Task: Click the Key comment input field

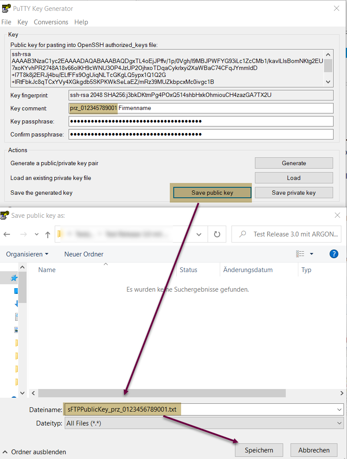Action: (x=201, y=108)
